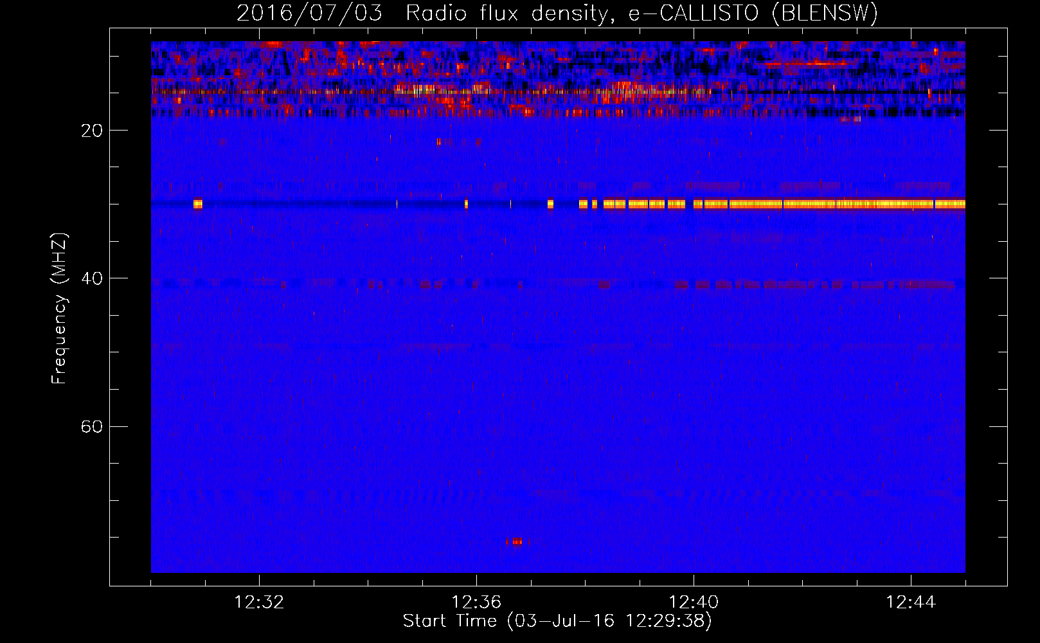Click the 20 frequency tick label
This screenshot has width=1040, height=643.
coord(92,131)
